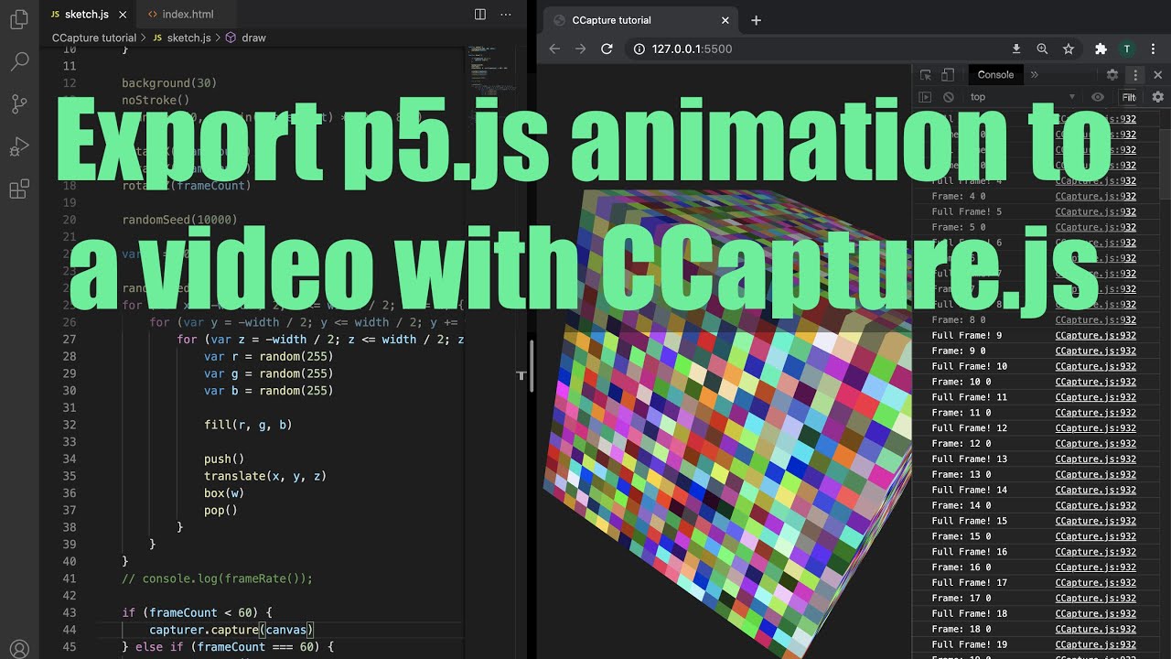Reload the 127.0.0.1:5500 page
Viewport: 1171px width, 659px height.
[x=606, y=49]
